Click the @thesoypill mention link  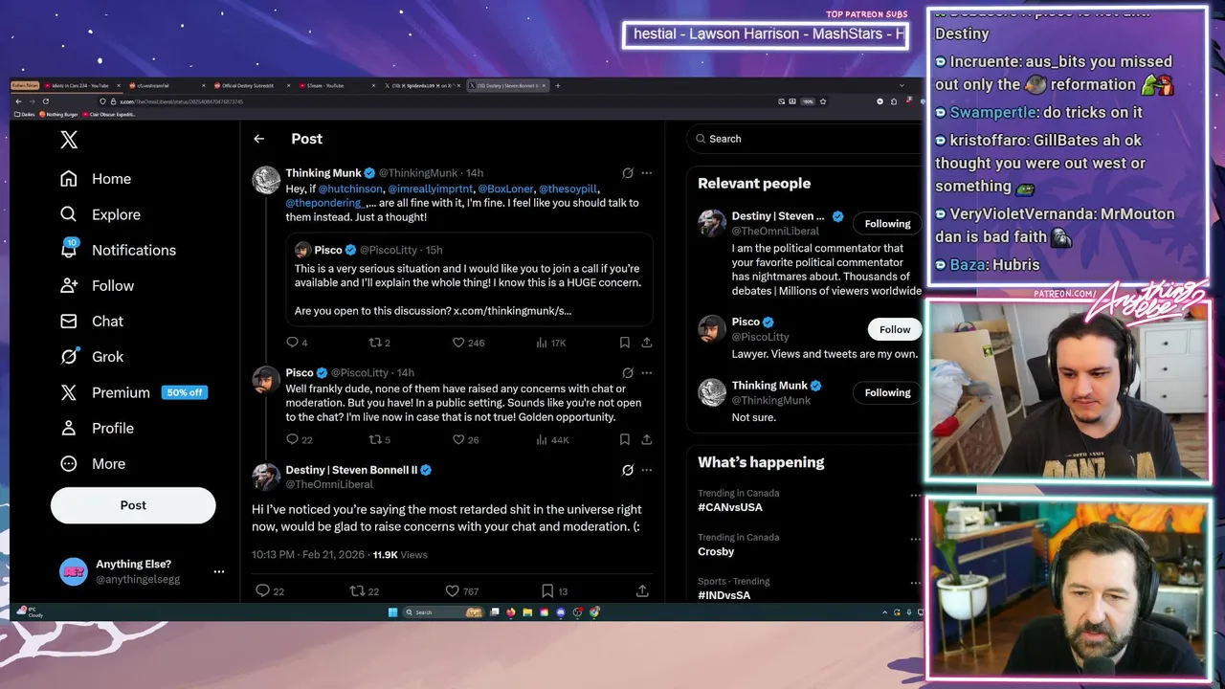click(568, 189)
